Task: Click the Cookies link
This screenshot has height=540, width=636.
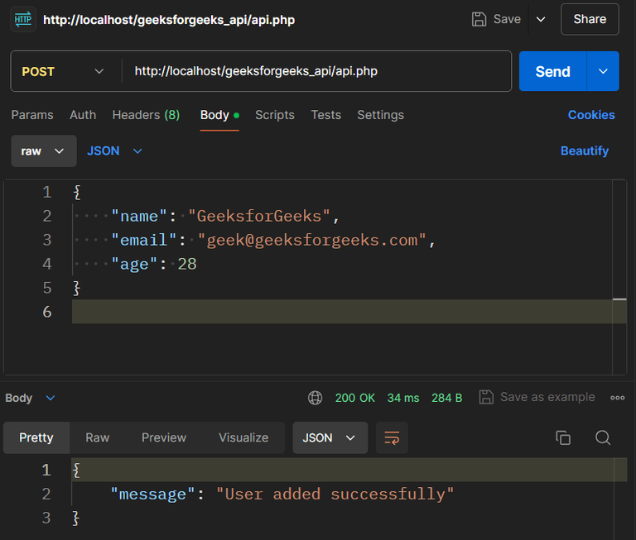Action: pos(591,115)
